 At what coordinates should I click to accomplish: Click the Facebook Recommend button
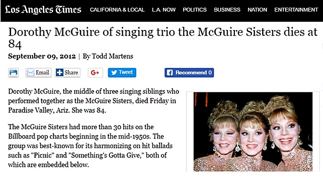click(x=189, y=72)
